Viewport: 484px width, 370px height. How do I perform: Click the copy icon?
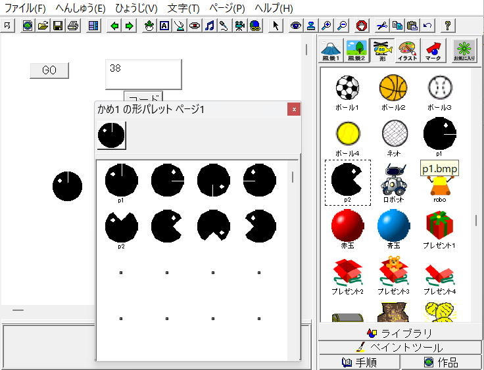(397, 26)
